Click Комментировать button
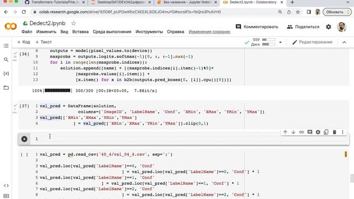This screenshot has width=354, height=199. [x=257, y=27]
